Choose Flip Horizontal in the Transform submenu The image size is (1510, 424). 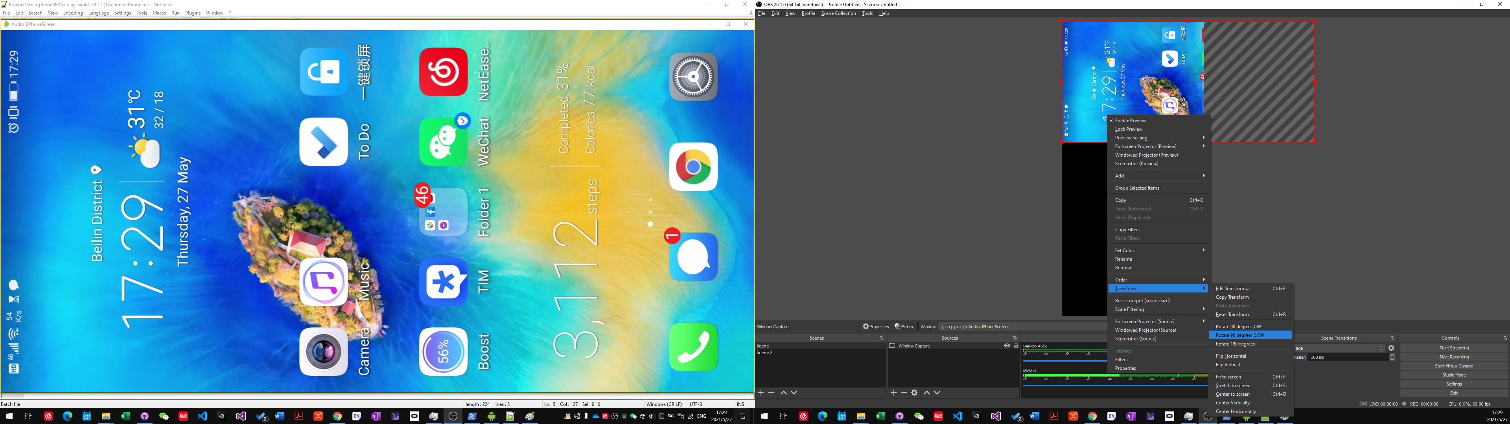click(1250, 356)
